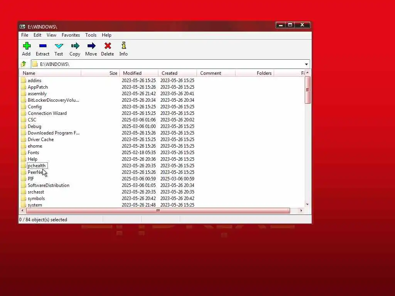Click Fonts modified date 2025-02-18 05:35
This screenshot has height=296, width=395.
tap(138, 152)
